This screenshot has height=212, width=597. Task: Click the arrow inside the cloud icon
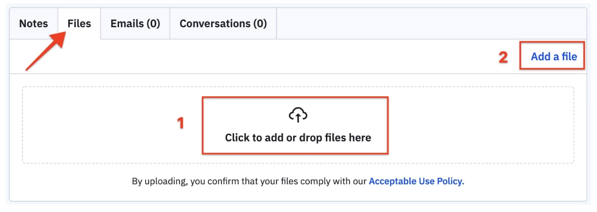tap(298, 117)
